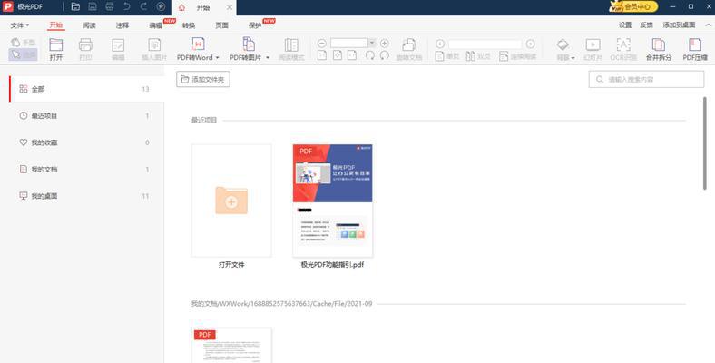
Task: Click the 打开文件 folder thumbnail
Action: click(231, 201)
